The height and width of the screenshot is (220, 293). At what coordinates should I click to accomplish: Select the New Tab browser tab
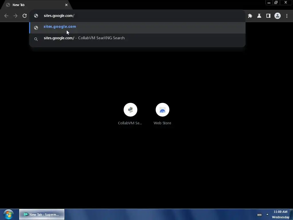pyautogui.click(x=36, y=5)
